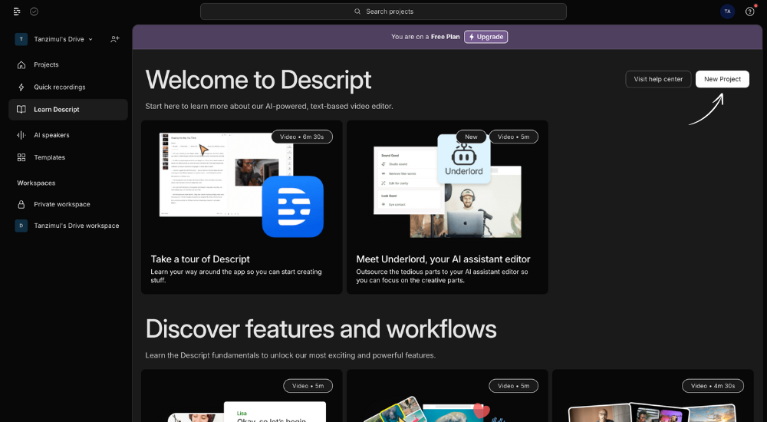Image resolution: width=767 pixels, height=422 pixels.
Task: Click the blue Descript app logo
Action: pos(292,206)
